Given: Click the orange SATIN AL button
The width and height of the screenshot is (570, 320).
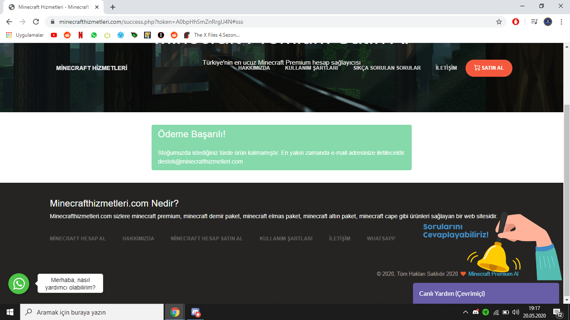Looking at the screenshot, I should click(489, 68).
